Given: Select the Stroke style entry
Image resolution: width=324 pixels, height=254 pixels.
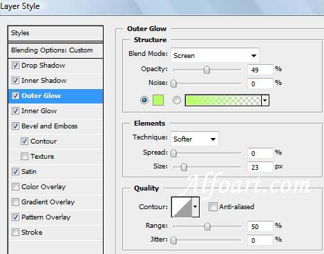Looking at the screenshot, I should click(55, 233).
